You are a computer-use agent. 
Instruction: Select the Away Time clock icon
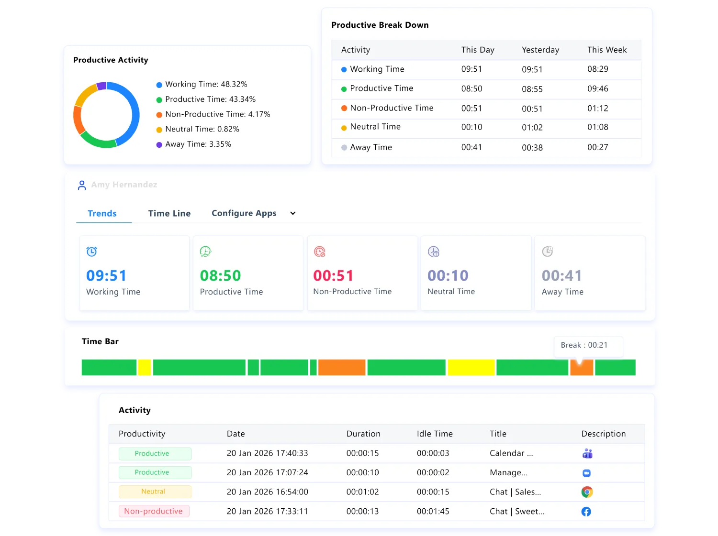[547, 251]
